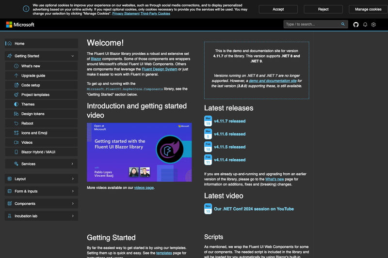Open Design tokens nav item
Viewport: 388px width, 258px height.
coord(41,114)
